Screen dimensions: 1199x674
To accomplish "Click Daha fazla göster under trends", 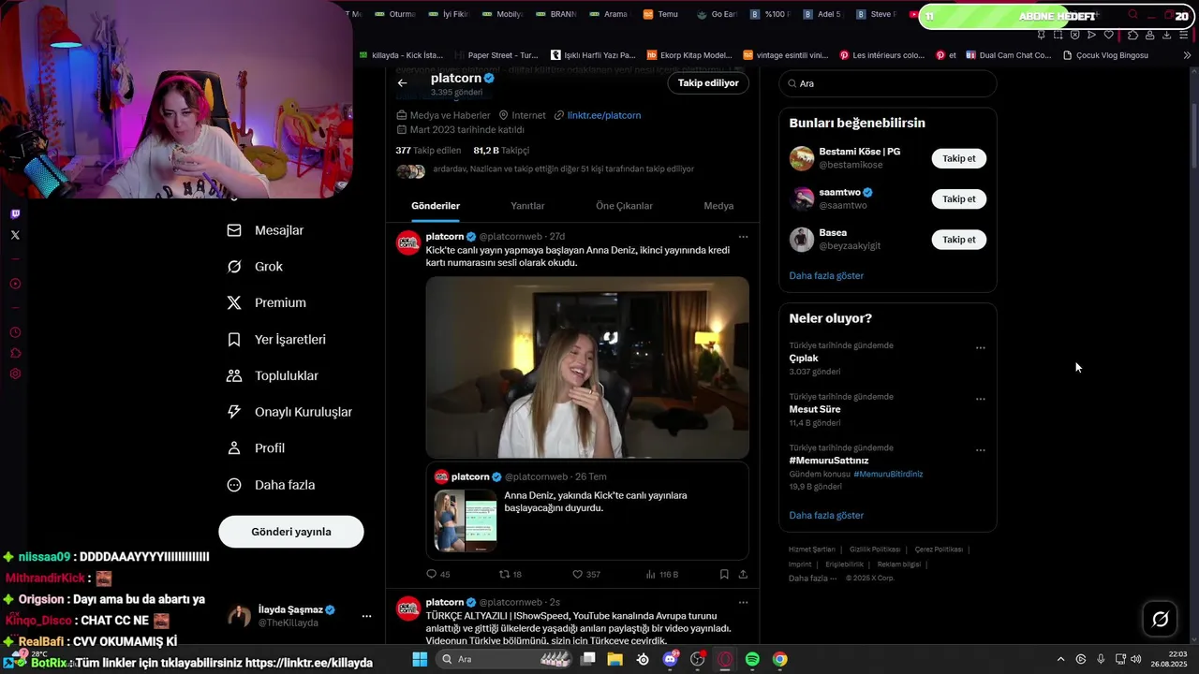I will click(826, 515).
